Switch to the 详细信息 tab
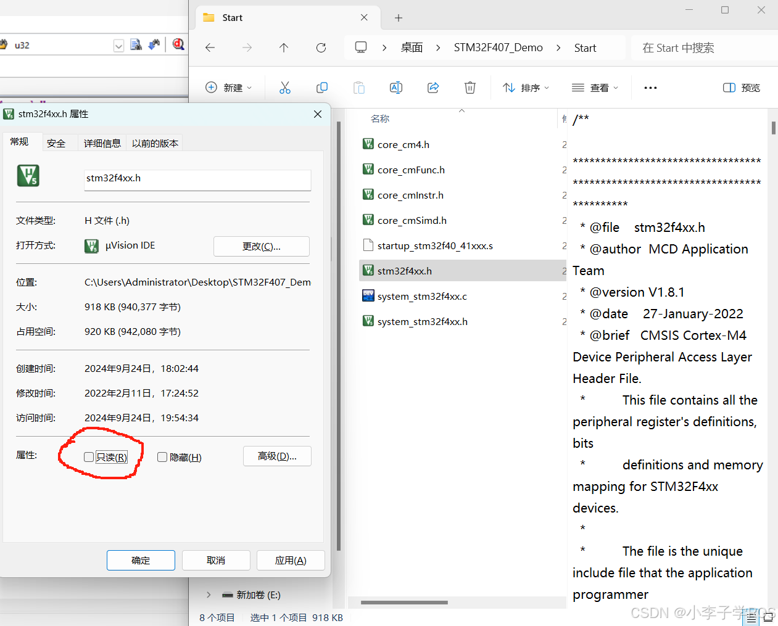 [x=102, y=142]
